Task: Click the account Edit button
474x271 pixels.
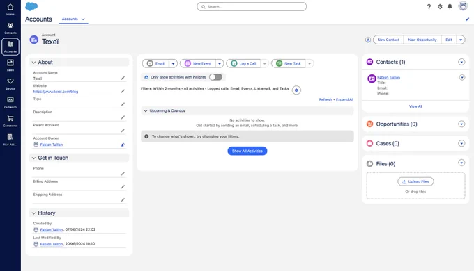Action: click(x=449, y=40)
